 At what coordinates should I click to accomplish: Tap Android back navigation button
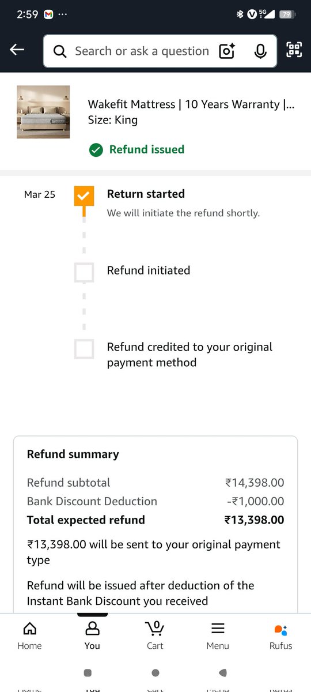click(x=223, y=672)
